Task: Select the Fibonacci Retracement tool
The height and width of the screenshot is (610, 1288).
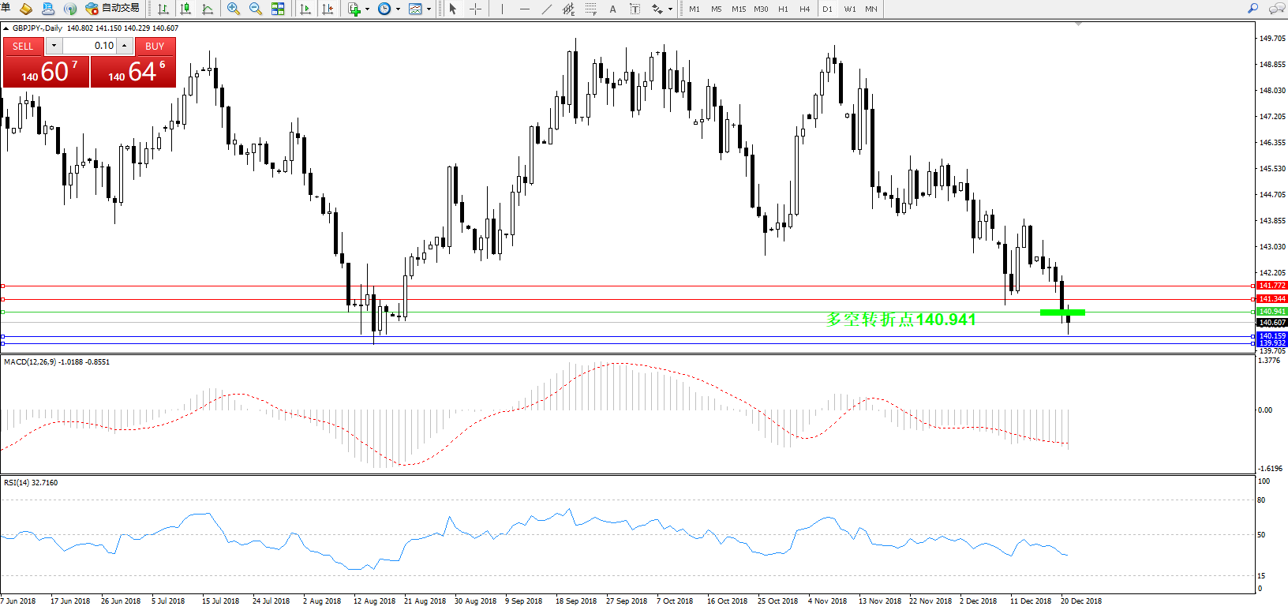Action: pos(590,9)
